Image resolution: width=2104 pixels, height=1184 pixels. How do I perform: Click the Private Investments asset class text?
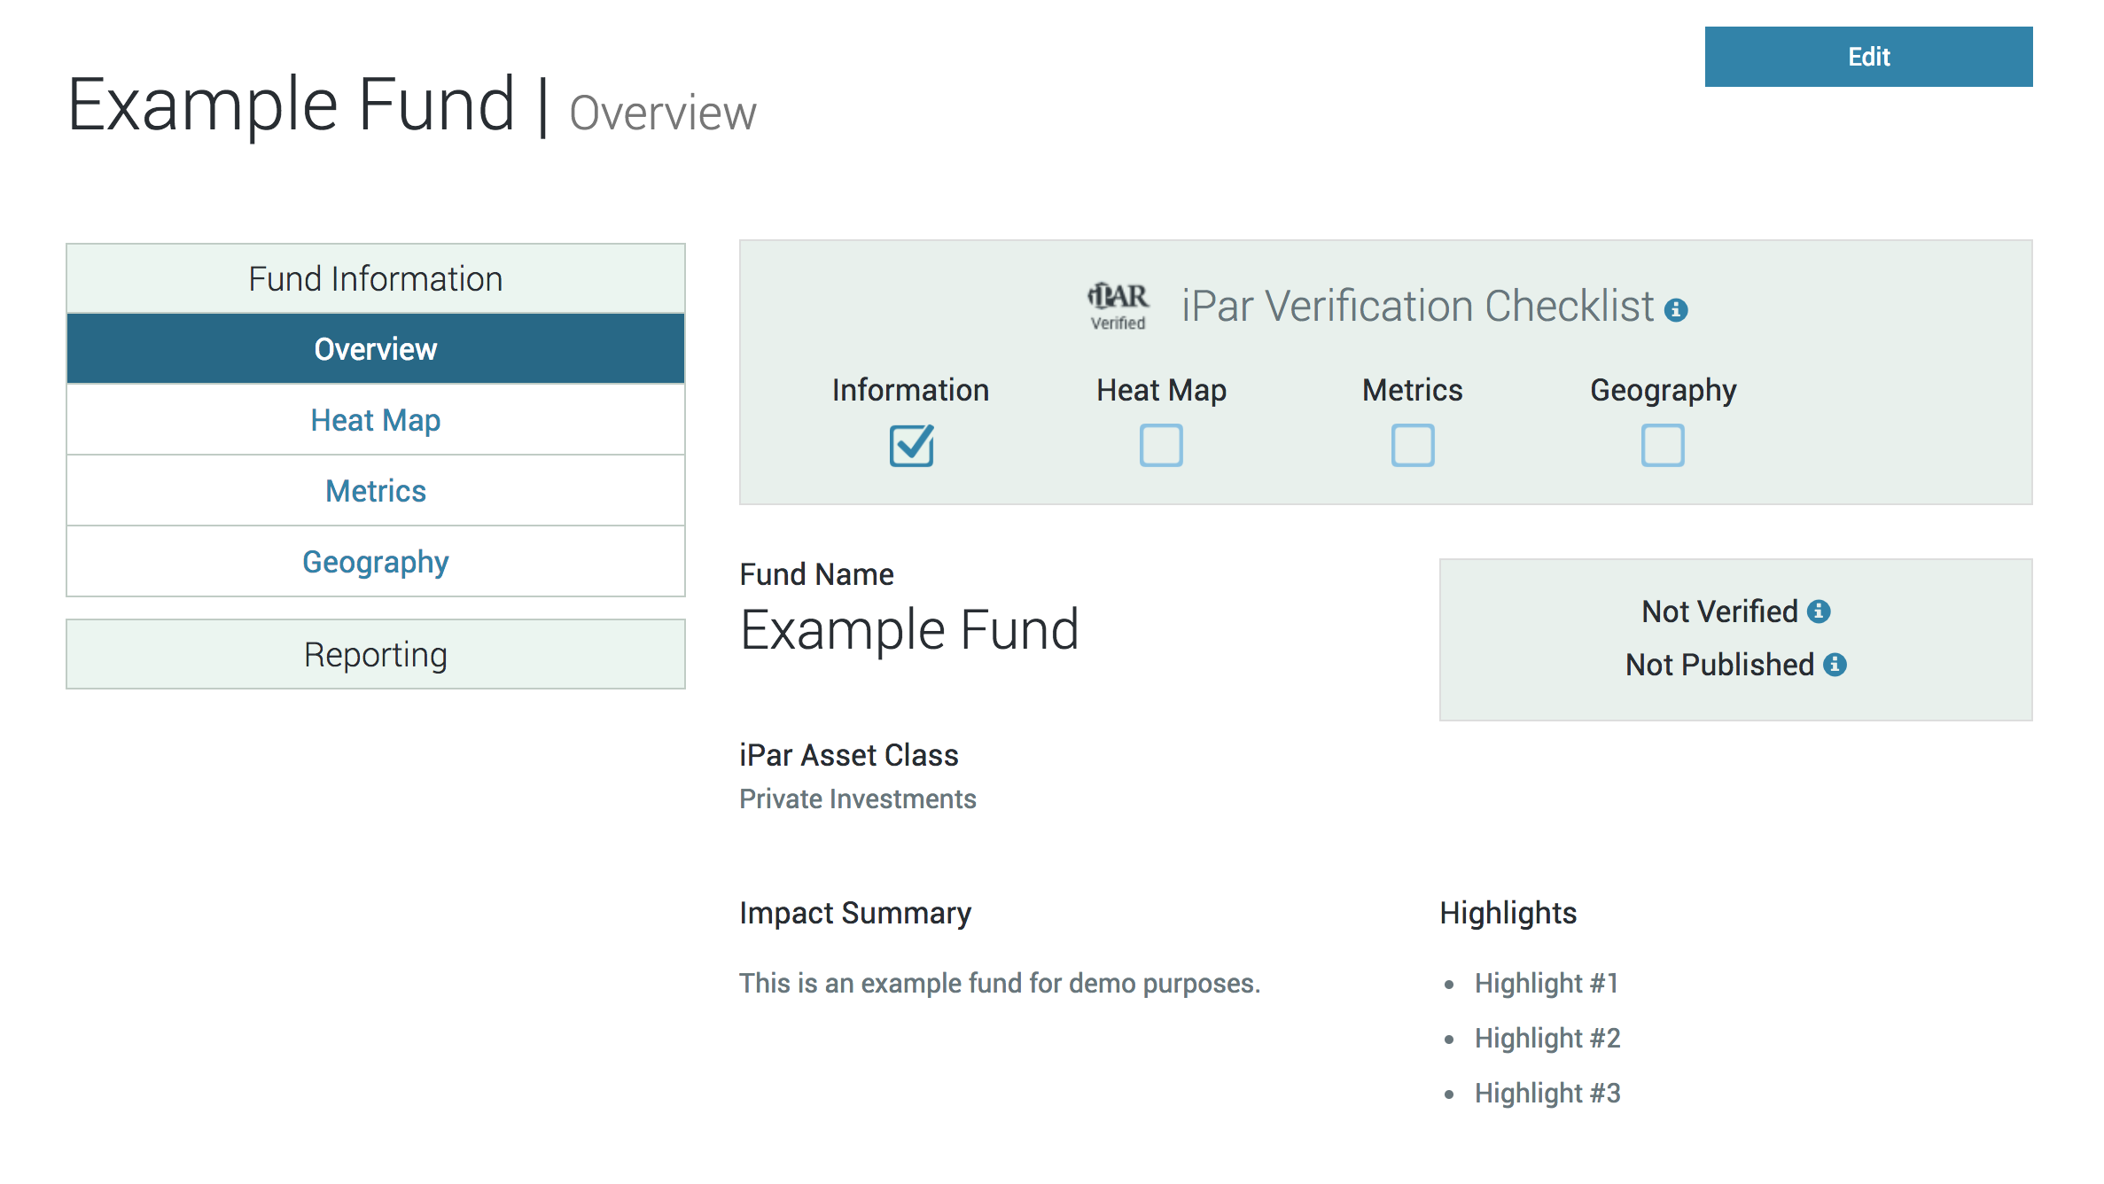coord(857,798)
